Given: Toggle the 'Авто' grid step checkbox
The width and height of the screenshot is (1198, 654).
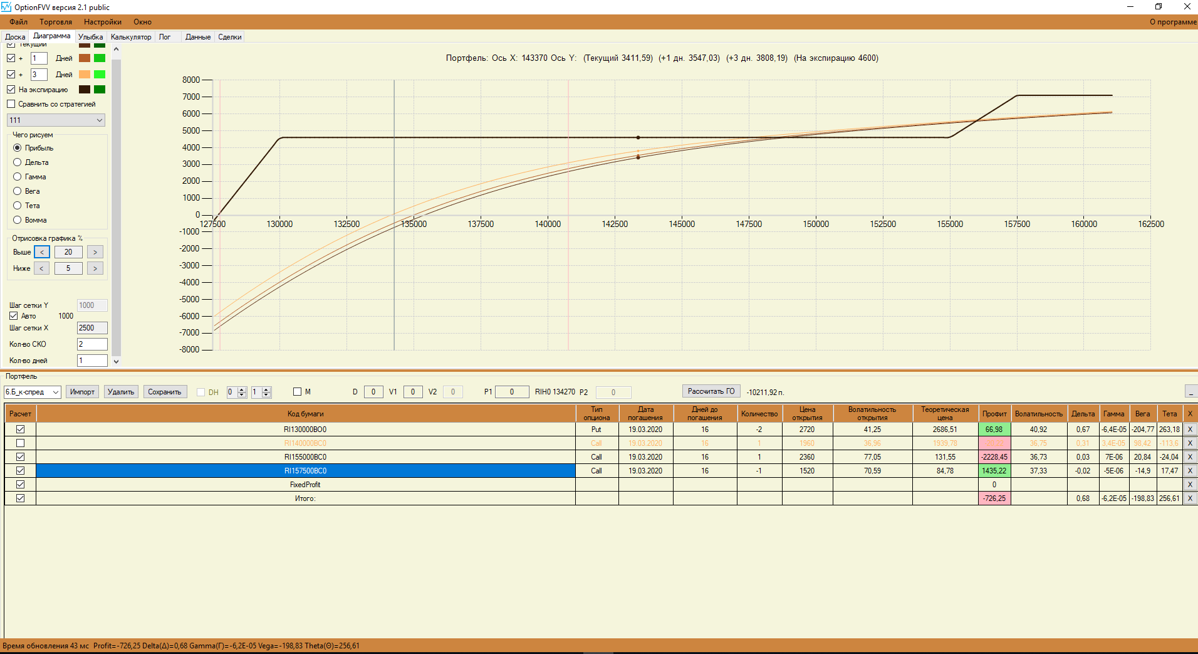Looking at the screenshot, I should click(13, 316).
